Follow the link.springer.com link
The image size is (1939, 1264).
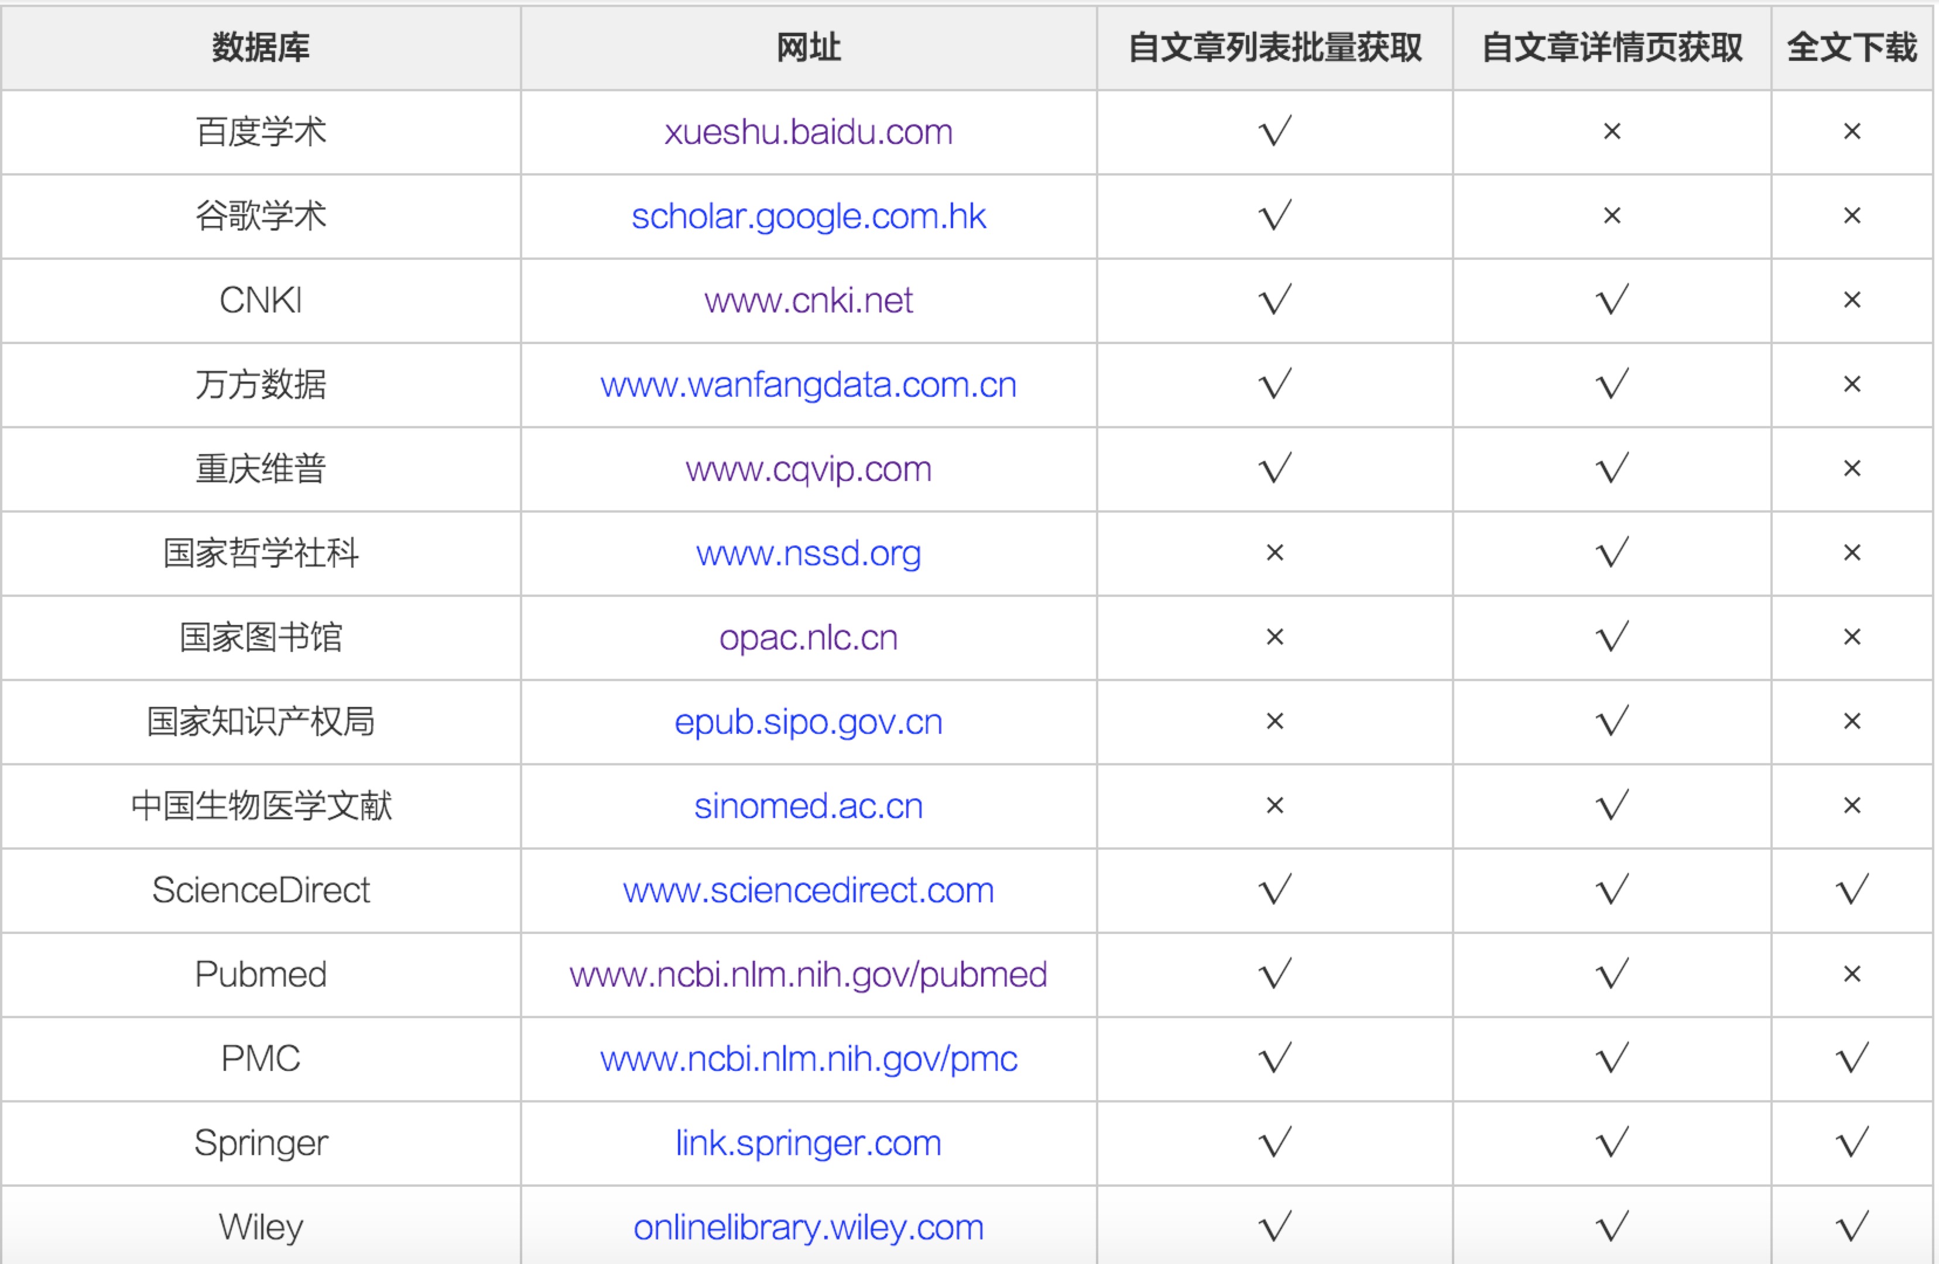808,1143
